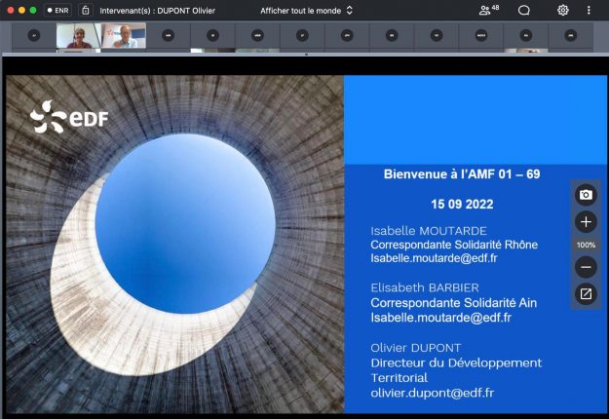
Task: Click the 100% zoom level indicator
Action: 586,245
